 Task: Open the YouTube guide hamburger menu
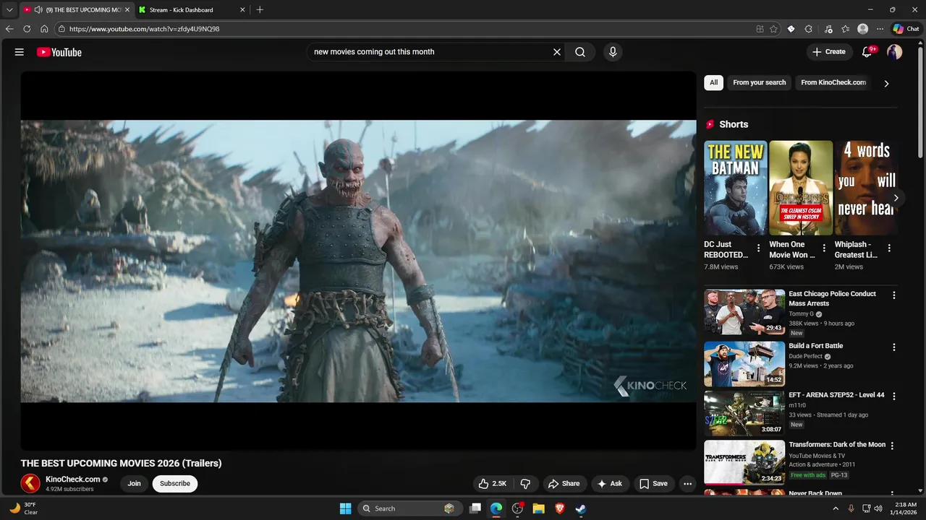click(20, 52)
